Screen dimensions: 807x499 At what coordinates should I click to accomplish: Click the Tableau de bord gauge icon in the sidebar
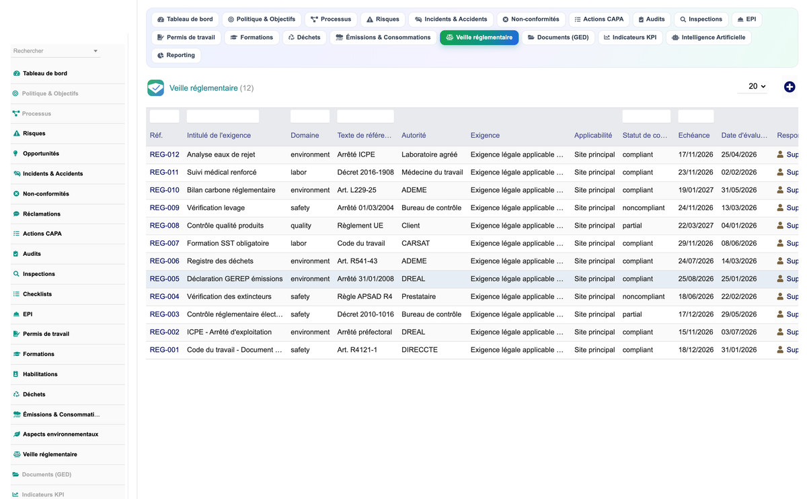pos(16,73)
